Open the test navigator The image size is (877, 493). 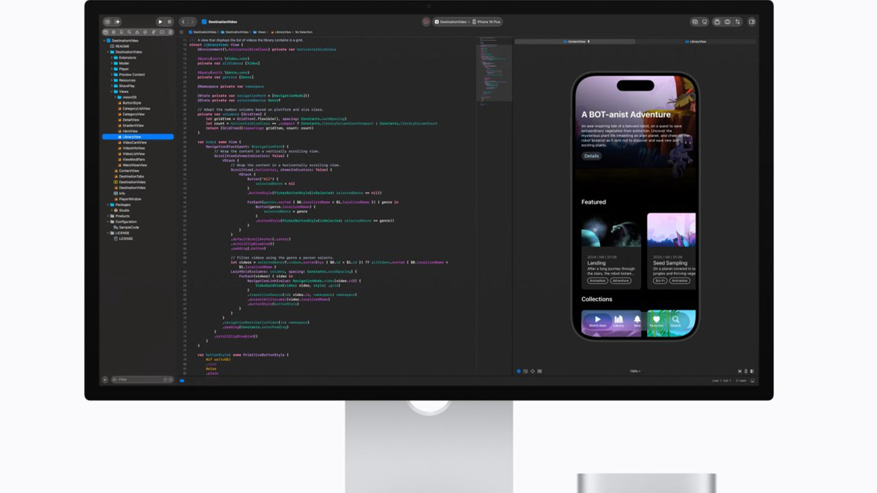click(146, 32)
